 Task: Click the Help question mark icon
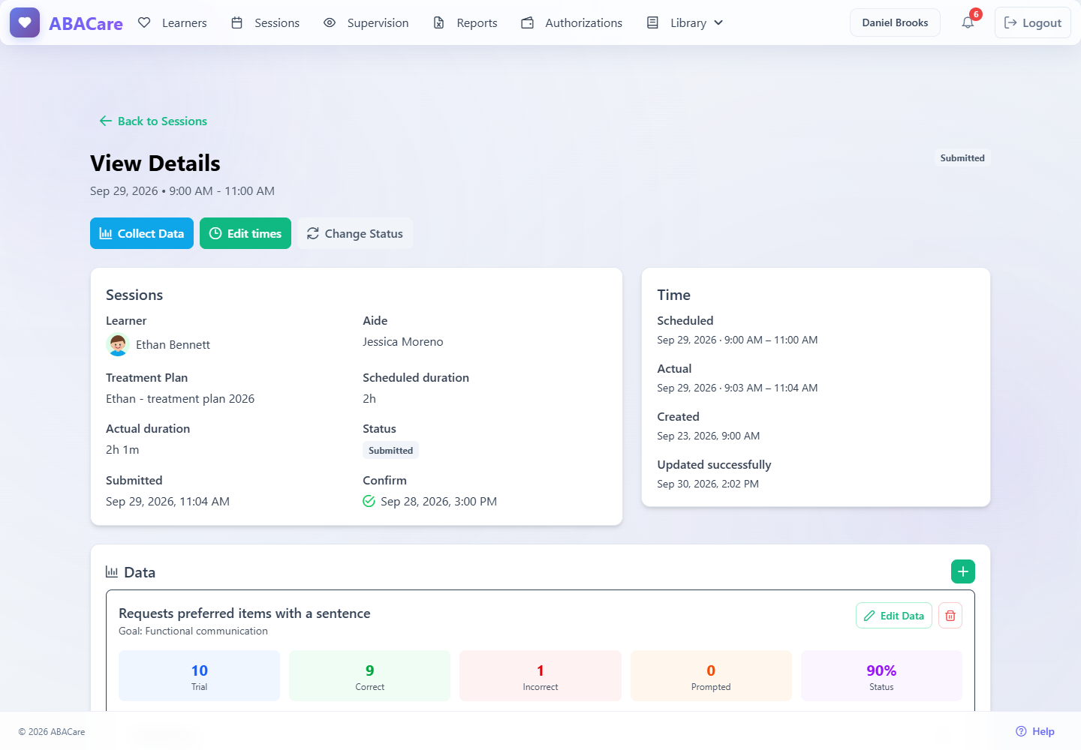[x=1021, y=731]
